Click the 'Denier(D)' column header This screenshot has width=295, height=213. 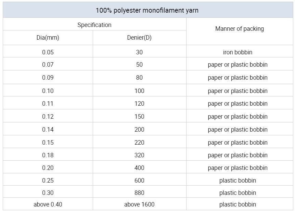point(139,38)
